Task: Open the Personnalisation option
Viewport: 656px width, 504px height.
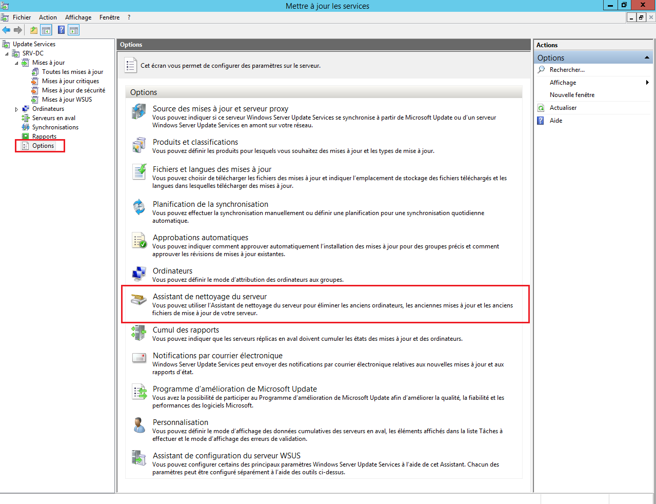Action: pos(181,422)
